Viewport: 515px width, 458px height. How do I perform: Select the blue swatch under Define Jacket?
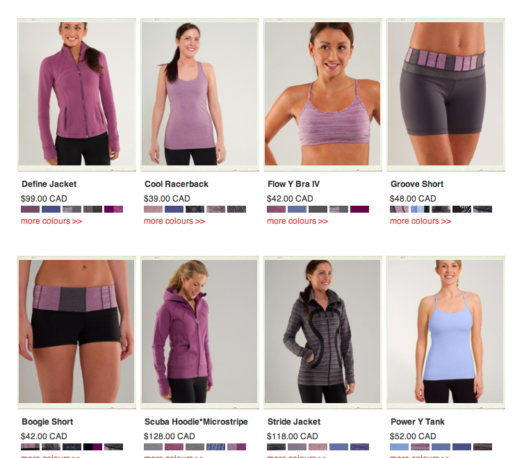pos(51,209)
